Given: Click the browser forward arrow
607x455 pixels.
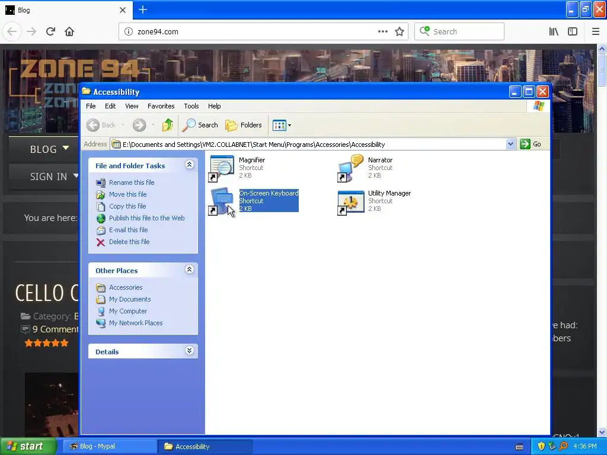Looking at the screenshot, I should point(31,31).
